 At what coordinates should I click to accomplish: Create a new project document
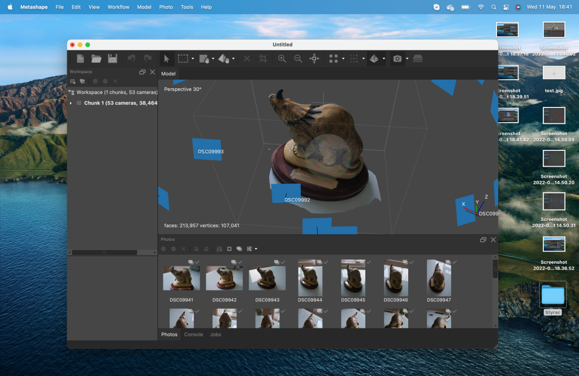click(80, 58)
